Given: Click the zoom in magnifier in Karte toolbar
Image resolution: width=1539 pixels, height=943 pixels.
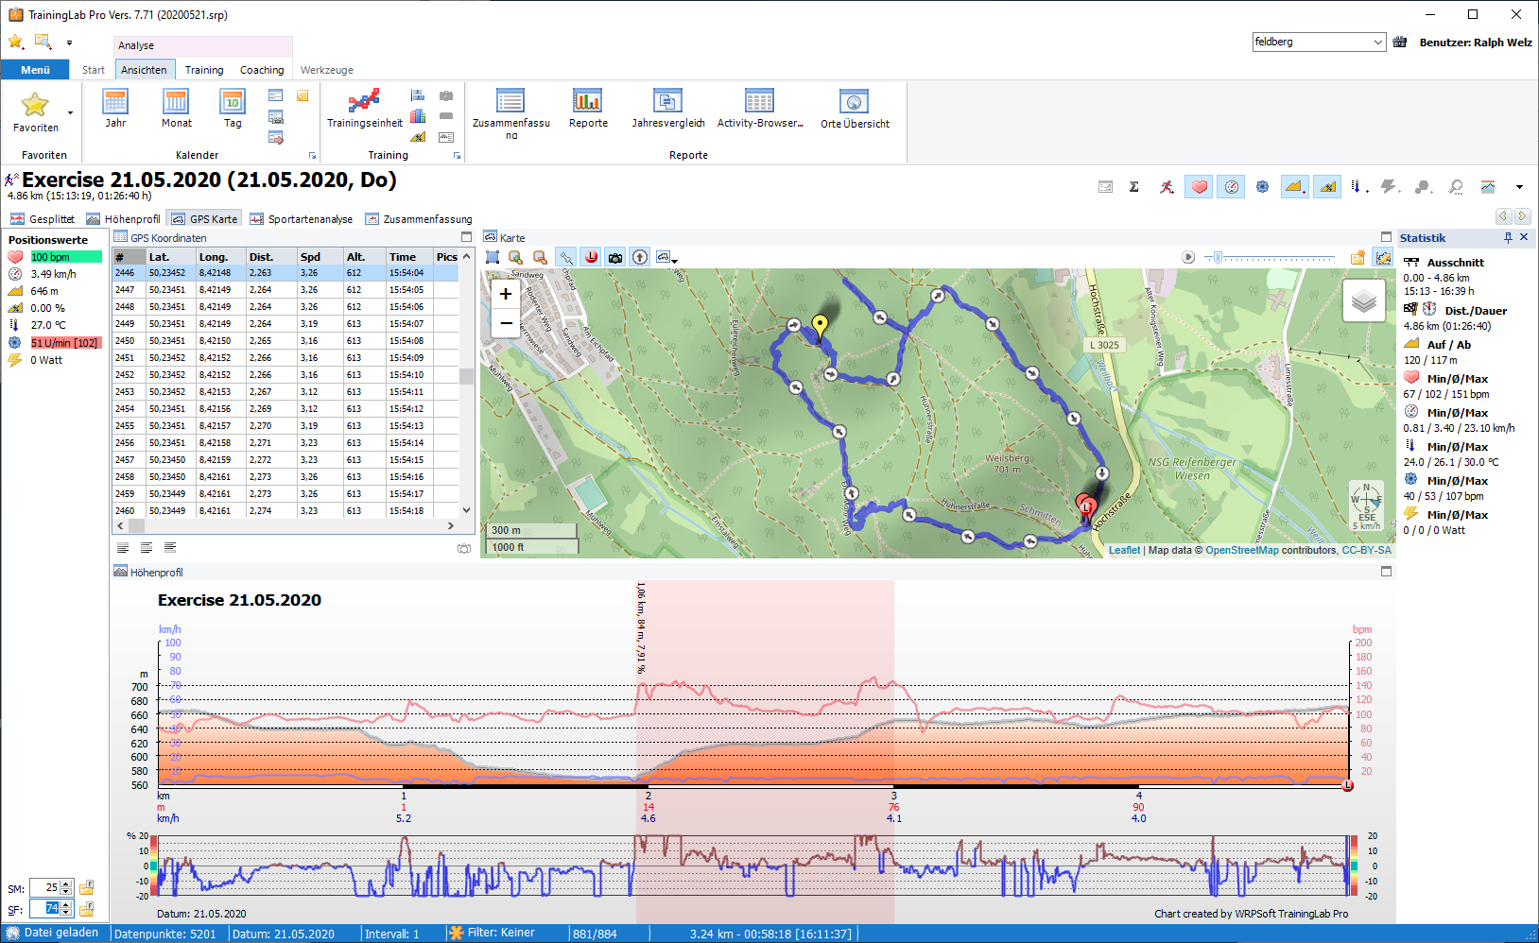Looking at the screenshot, I should point(515,257).
